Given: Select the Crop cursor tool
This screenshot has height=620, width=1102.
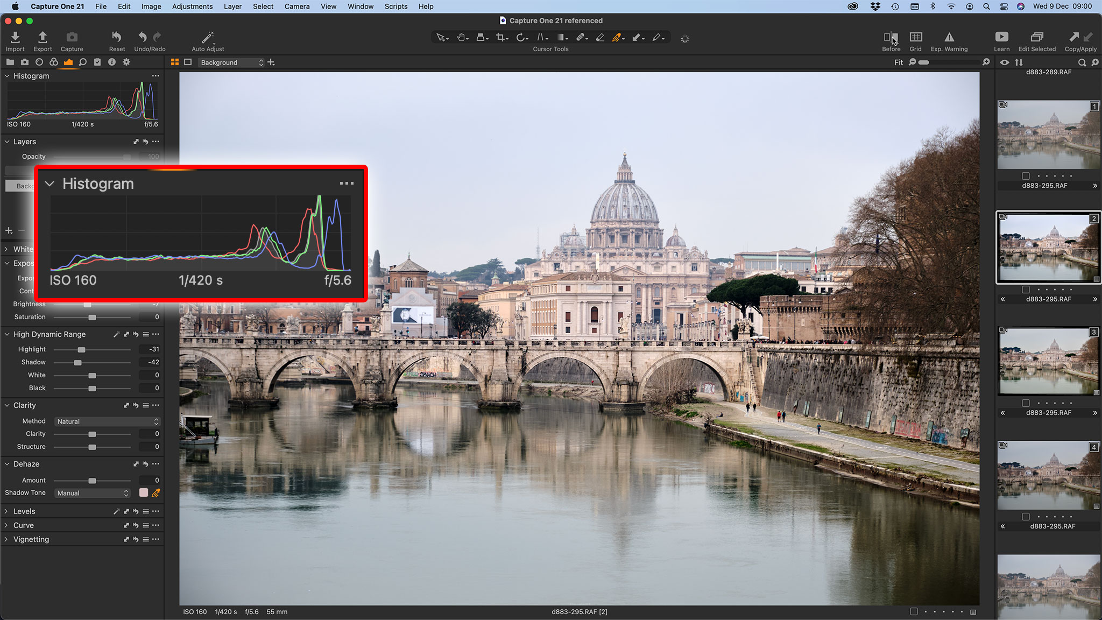Looking at the screenshot, I should click(501, 38).
